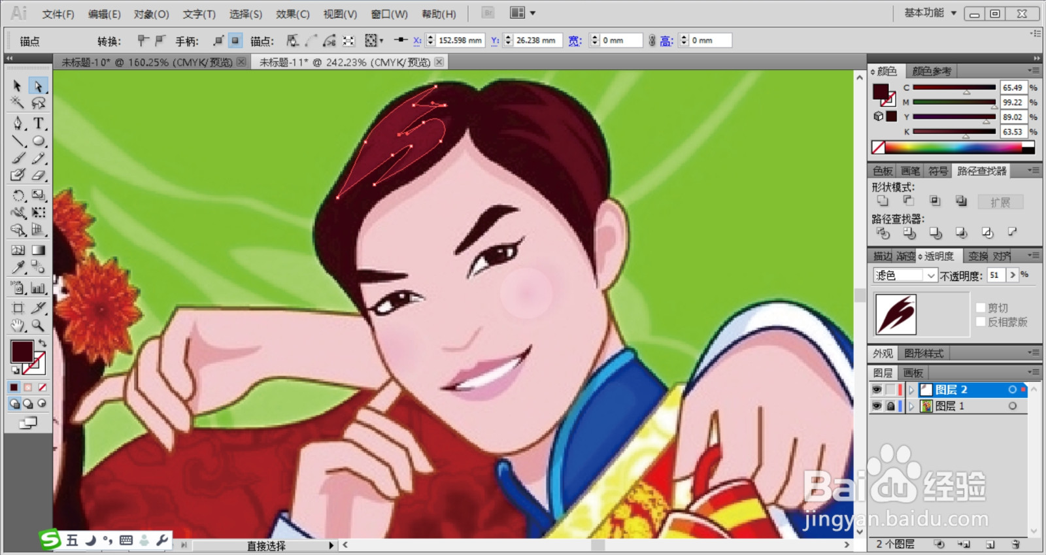Click the 宽 width link in control bar
The height and width of the screenshot is (555, 1046).
click(575, 41)
